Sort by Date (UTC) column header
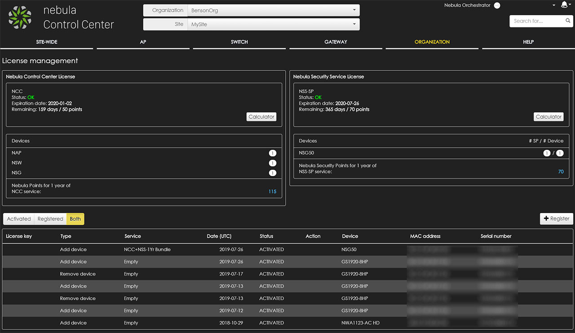 click(x=219, y=236)
